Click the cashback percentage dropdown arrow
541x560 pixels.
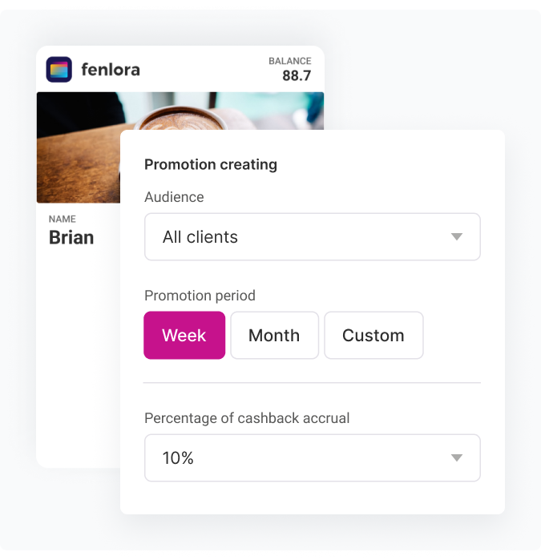pos(457,458)
